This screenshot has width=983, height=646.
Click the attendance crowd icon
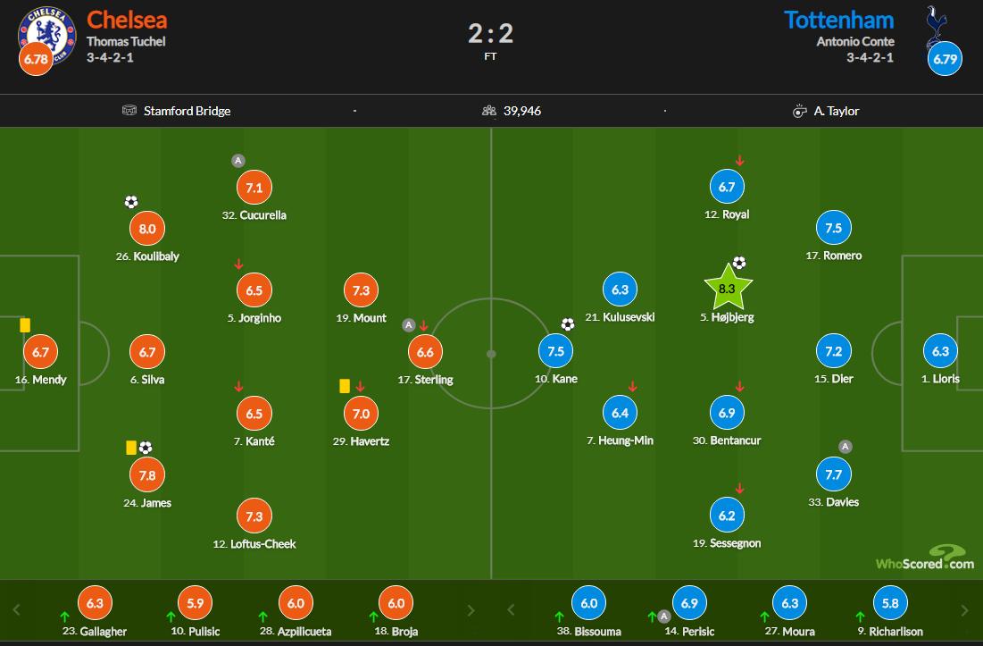click(x=488, y=111)
